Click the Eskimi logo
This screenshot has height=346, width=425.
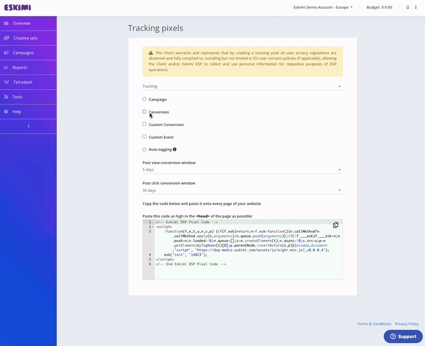pyautogui.click(x=18, y=7)
